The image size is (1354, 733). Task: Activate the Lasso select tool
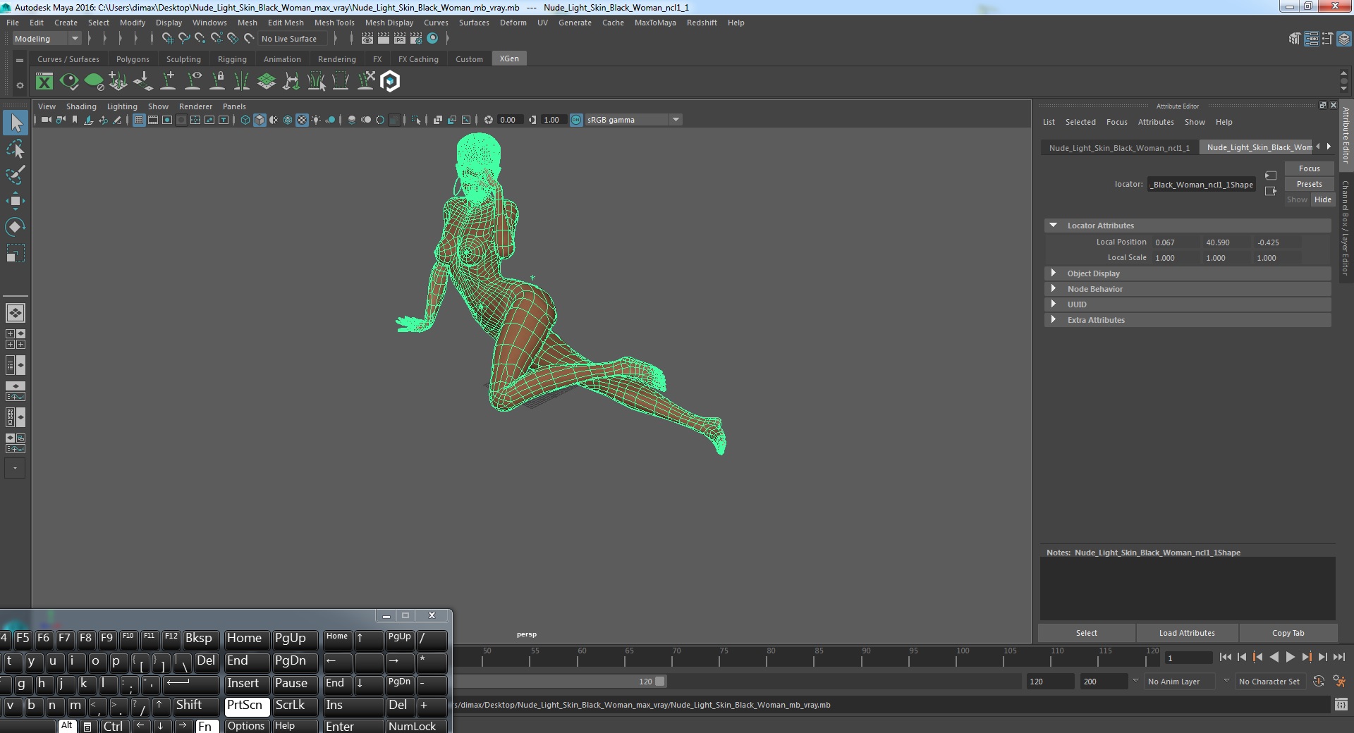(x=16, y=149)
